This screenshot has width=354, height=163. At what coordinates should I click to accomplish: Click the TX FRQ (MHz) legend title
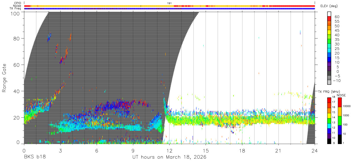coord(329,91)
